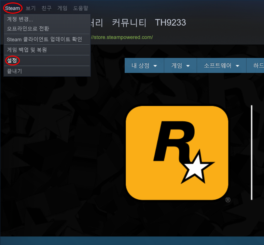Click the Rockstar Games logo banner
The width and height of the screenshot is (264, 245).
tap(177, 153)
